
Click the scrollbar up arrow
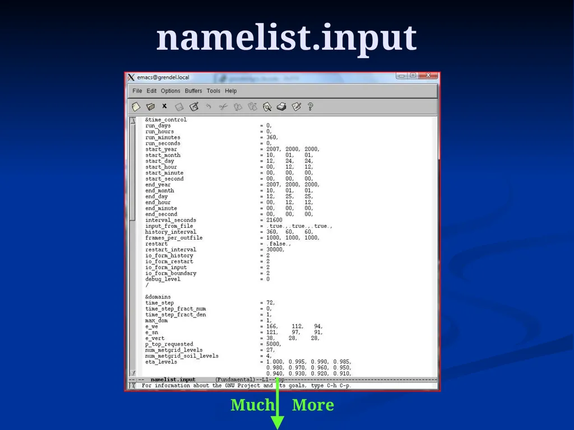click(133, 120)
